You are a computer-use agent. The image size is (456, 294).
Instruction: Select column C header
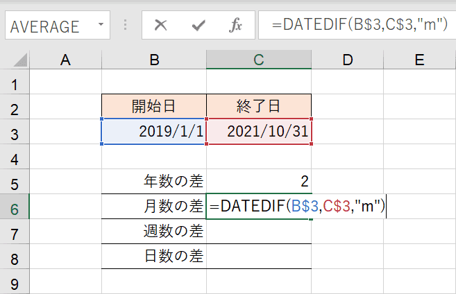click(x=259, y=60)
